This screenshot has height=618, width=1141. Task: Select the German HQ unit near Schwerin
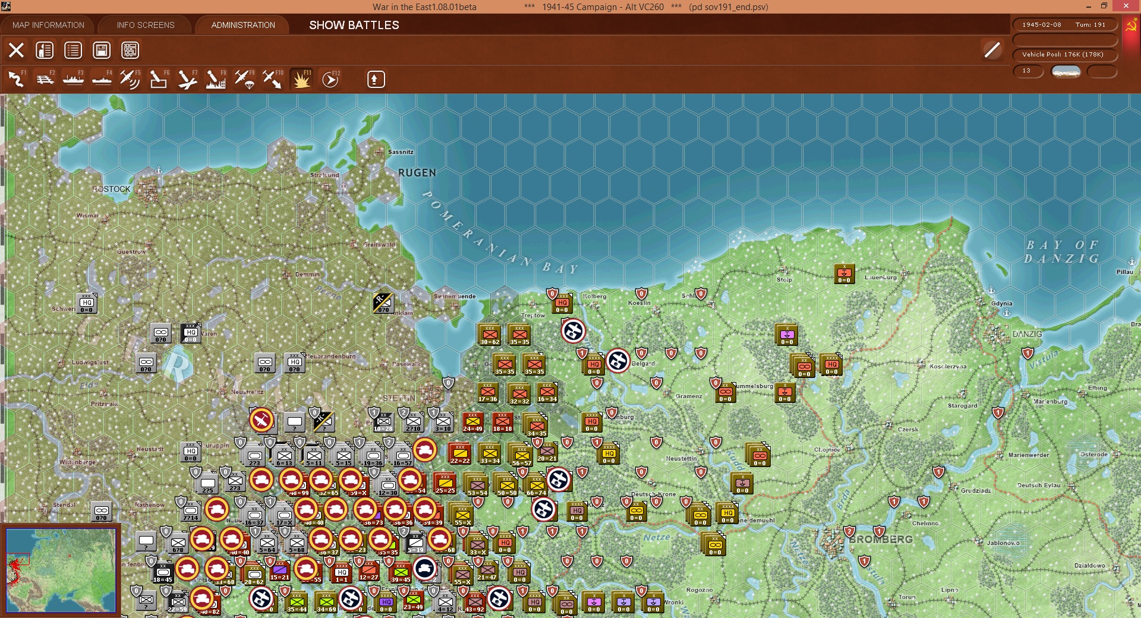[x=87, y=303]
